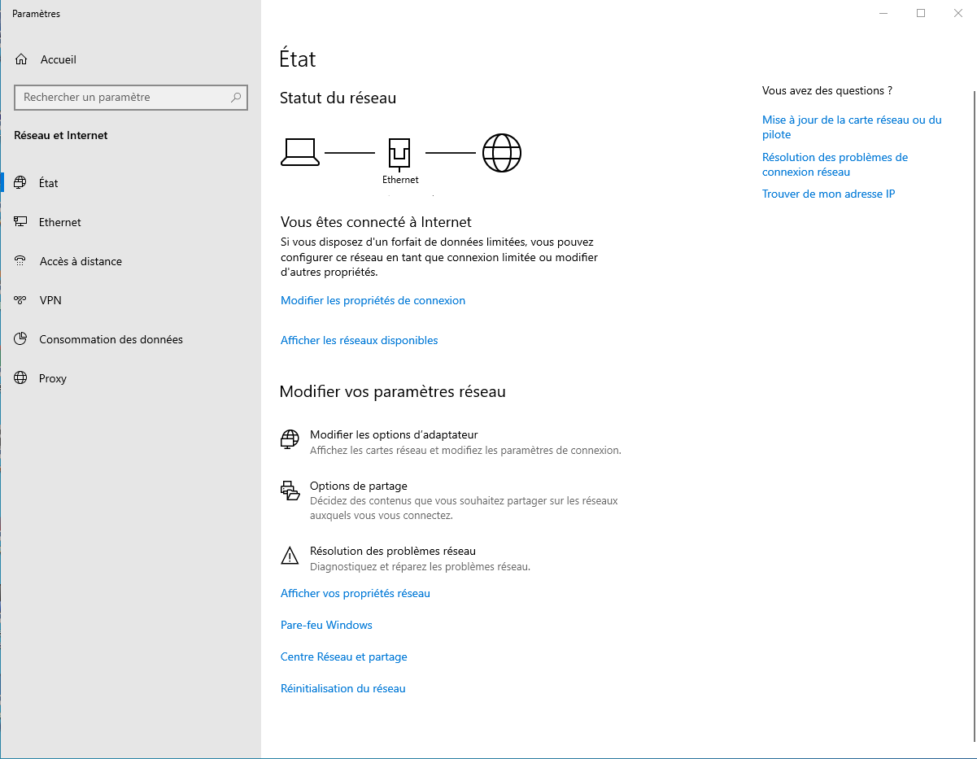The image size is (977, 759).
Task: Click the Internet globe icon in diagram
Action: [x=502, y=152]
